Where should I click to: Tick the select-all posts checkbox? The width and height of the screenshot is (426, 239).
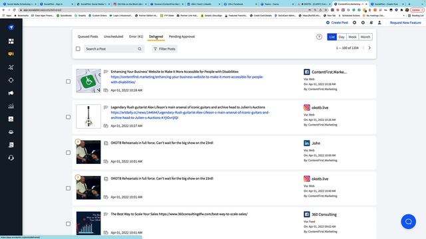78,49
